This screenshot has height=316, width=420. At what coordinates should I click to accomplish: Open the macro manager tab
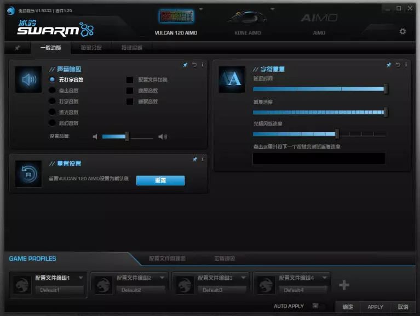[225, 258]
